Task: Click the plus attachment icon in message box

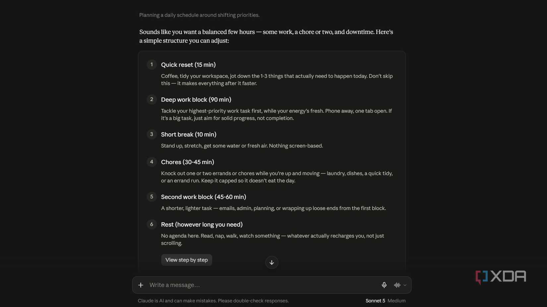Action: point(141,285)
